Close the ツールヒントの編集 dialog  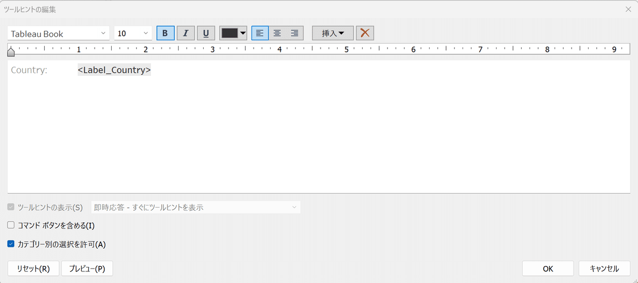pos(628,8)
